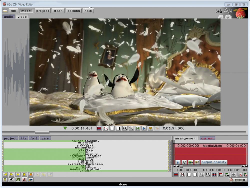Click the yellow question mark help icon
Viewport: 250px width, 188px height.
[x=5, y=180]
